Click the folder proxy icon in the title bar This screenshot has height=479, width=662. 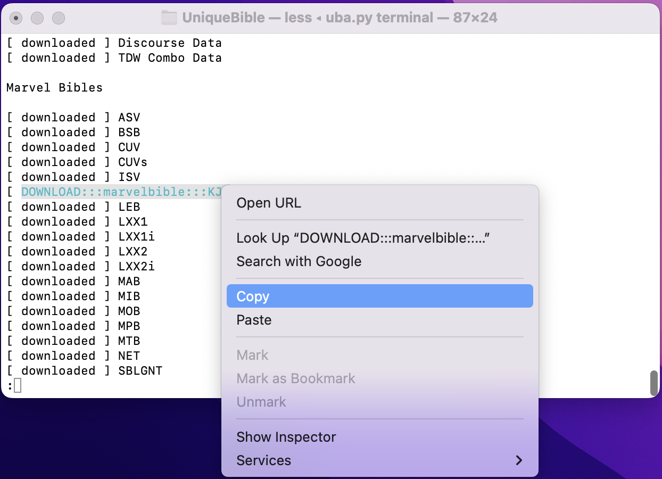coord(169,18)
